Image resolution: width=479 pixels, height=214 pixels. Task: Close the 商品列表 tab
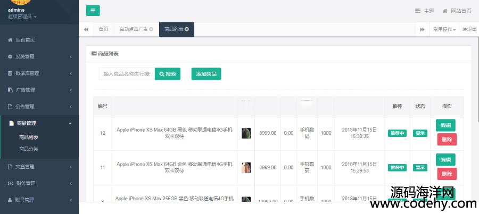click(x=187, y=29)
